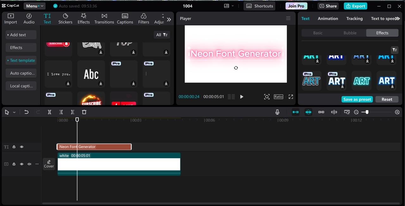405x206 pixels.
Task: Click the Share button
Action: pyautogui.click(x=328, y=6)
